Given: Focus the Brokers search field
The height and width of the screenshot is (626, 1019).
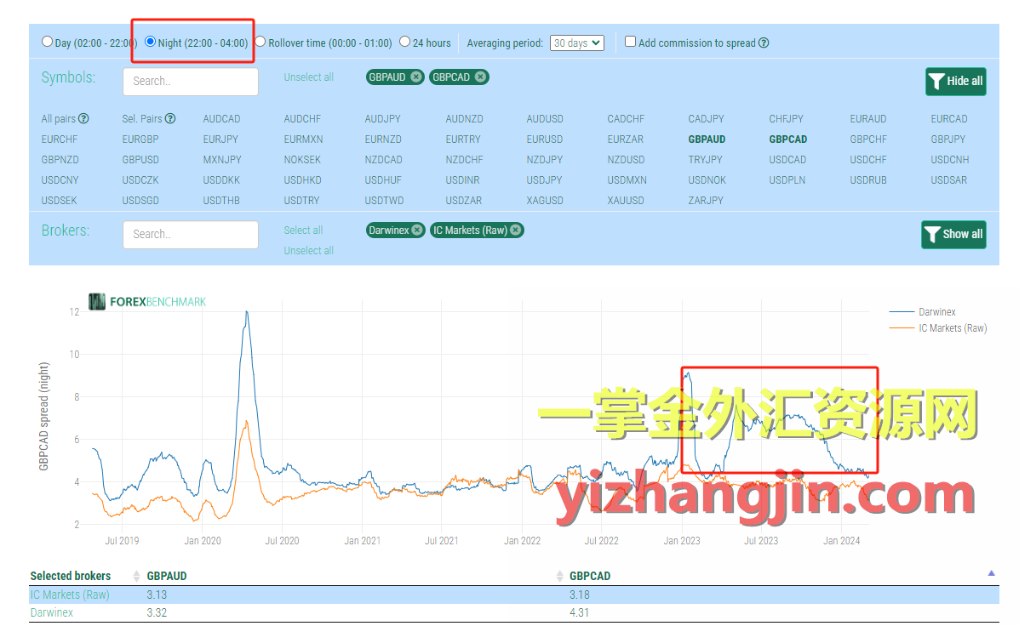Looking at the screenshot, I should (191, 235).
